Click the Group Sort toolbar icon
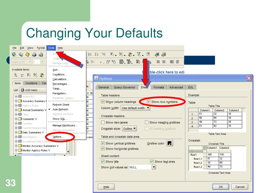 coord(103,54)
